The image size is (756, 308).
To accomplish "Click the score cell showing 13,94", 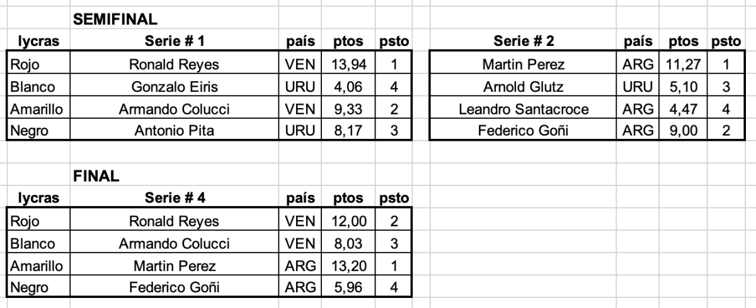I will pos(346,63).
